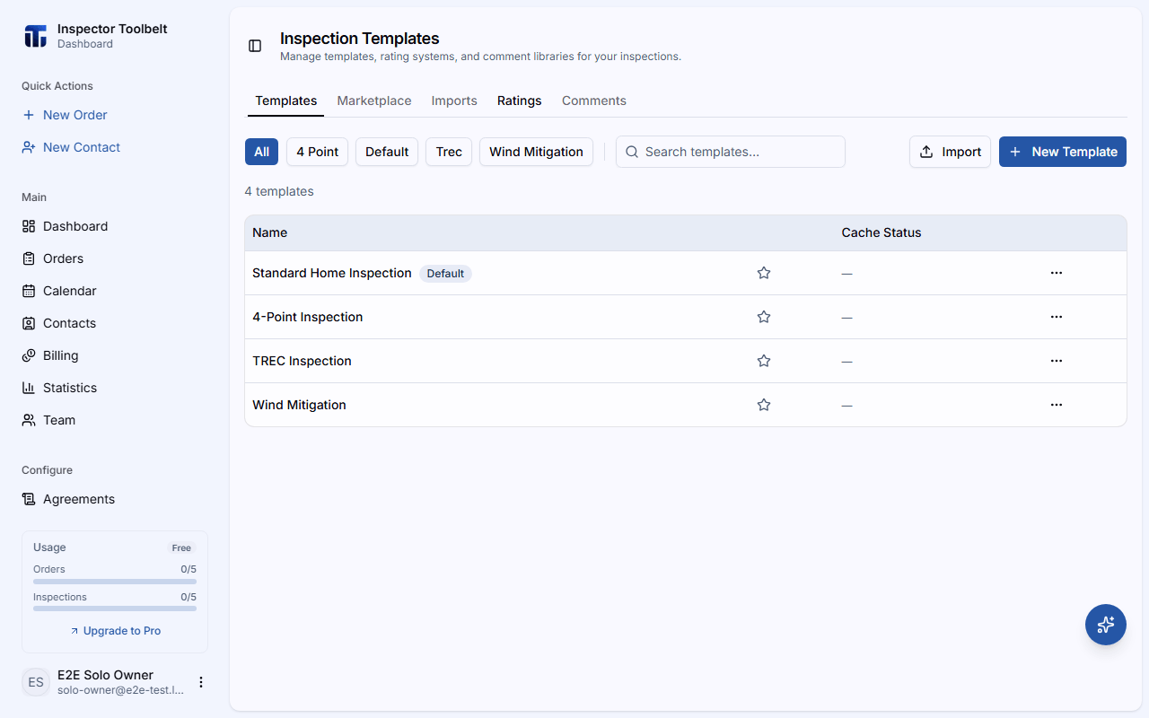Open actions menu for TREC Inspection
This screenshot has height=718, width=1149.
[x=1057, y=361]
